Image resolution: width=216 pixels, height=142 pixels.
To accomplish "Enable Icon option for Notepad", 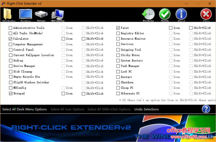I will pyautogui.click(x=63, y=94).
